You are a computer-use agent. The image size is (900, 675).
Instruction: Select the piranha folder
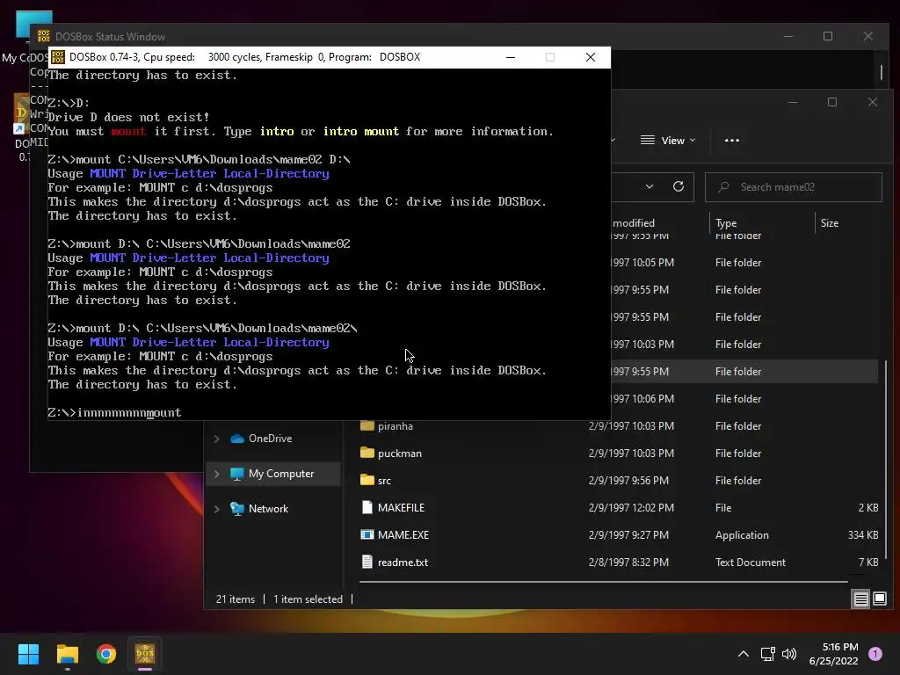tap(619, 426)
